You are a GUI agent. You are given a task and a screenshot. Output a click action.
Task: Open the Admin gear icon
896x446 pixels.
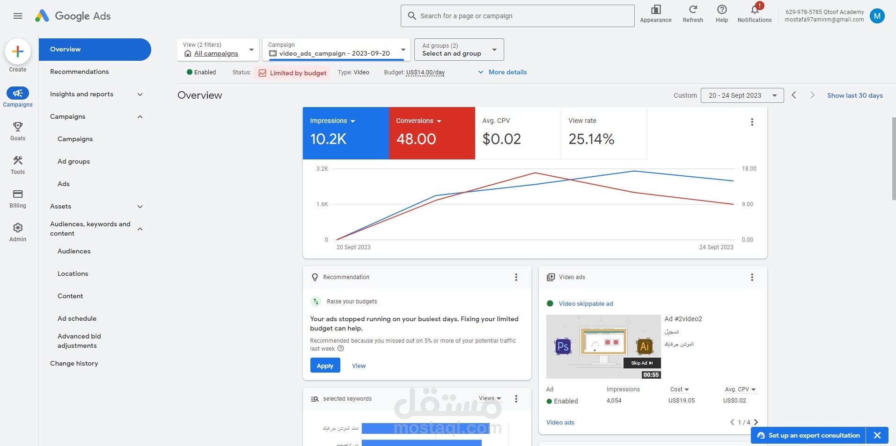click(18, 228)
